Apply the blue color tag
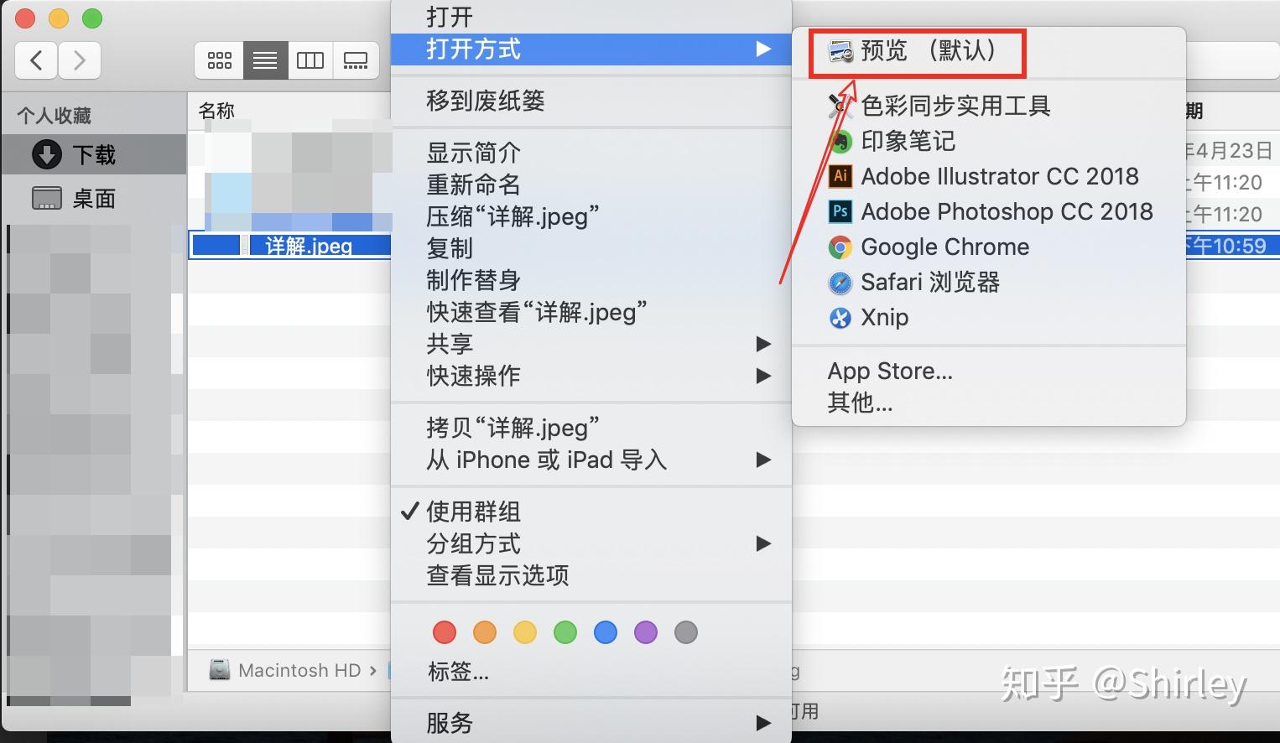This screenshot has height=743, width=1280. pyautogui.click(x=606, y=632)
